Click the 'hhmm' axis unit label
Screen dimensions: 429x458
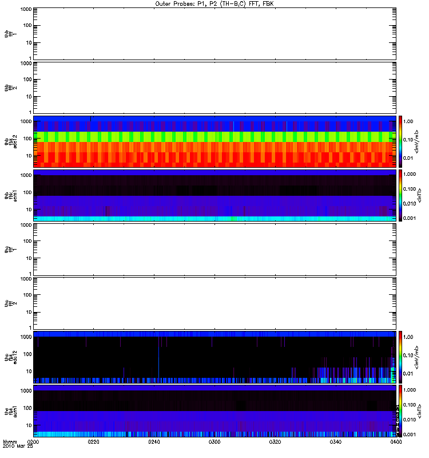point(10,441)
